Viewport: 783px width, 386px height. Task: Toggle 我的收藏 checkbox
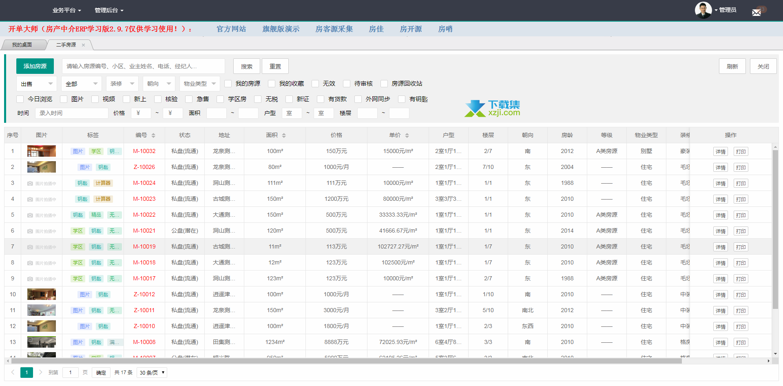272,84
